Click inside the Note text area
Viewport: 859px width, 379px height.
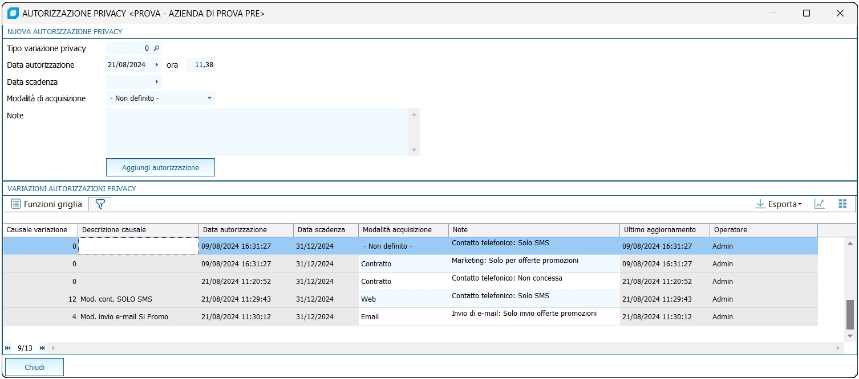point(257,132)
